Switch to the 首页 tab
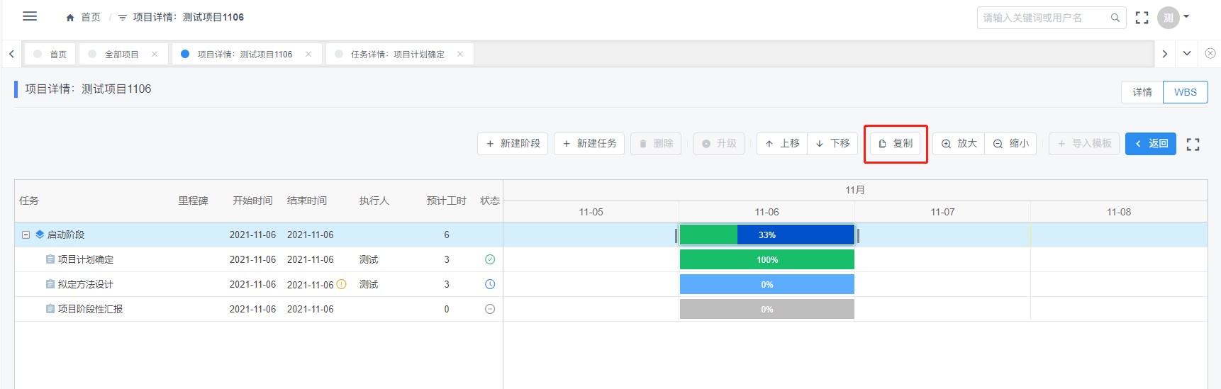 pyautogui.click(x=50, y=54)
